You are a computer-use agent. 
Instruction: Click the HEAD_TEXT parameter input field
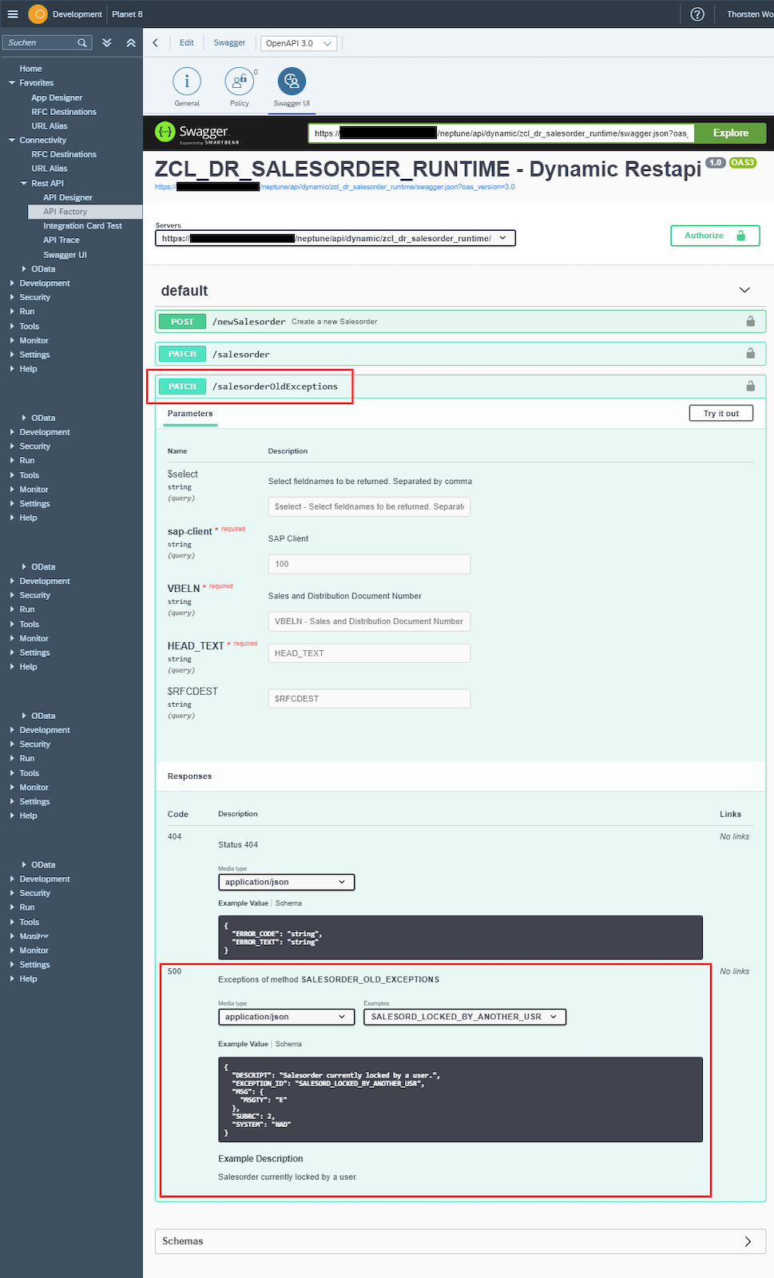[369, 653]
